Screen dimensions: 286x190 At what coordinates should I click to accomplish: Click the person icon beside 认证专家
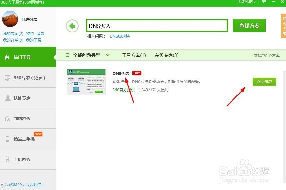8,98
